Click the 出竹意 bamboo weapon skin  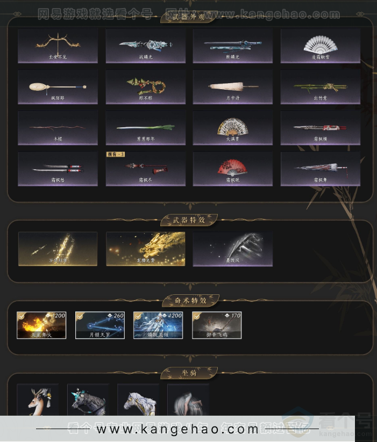321,87
